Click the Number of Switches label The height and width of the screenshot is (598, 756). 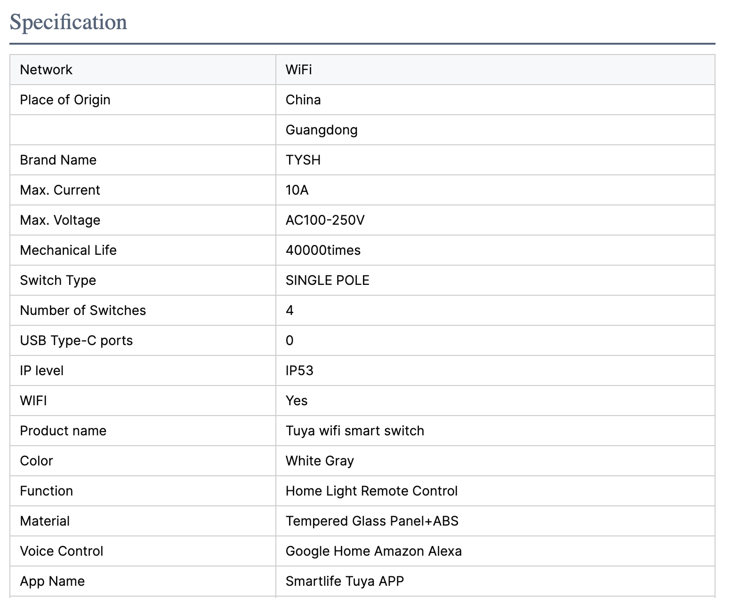click(x=83, y=310)
